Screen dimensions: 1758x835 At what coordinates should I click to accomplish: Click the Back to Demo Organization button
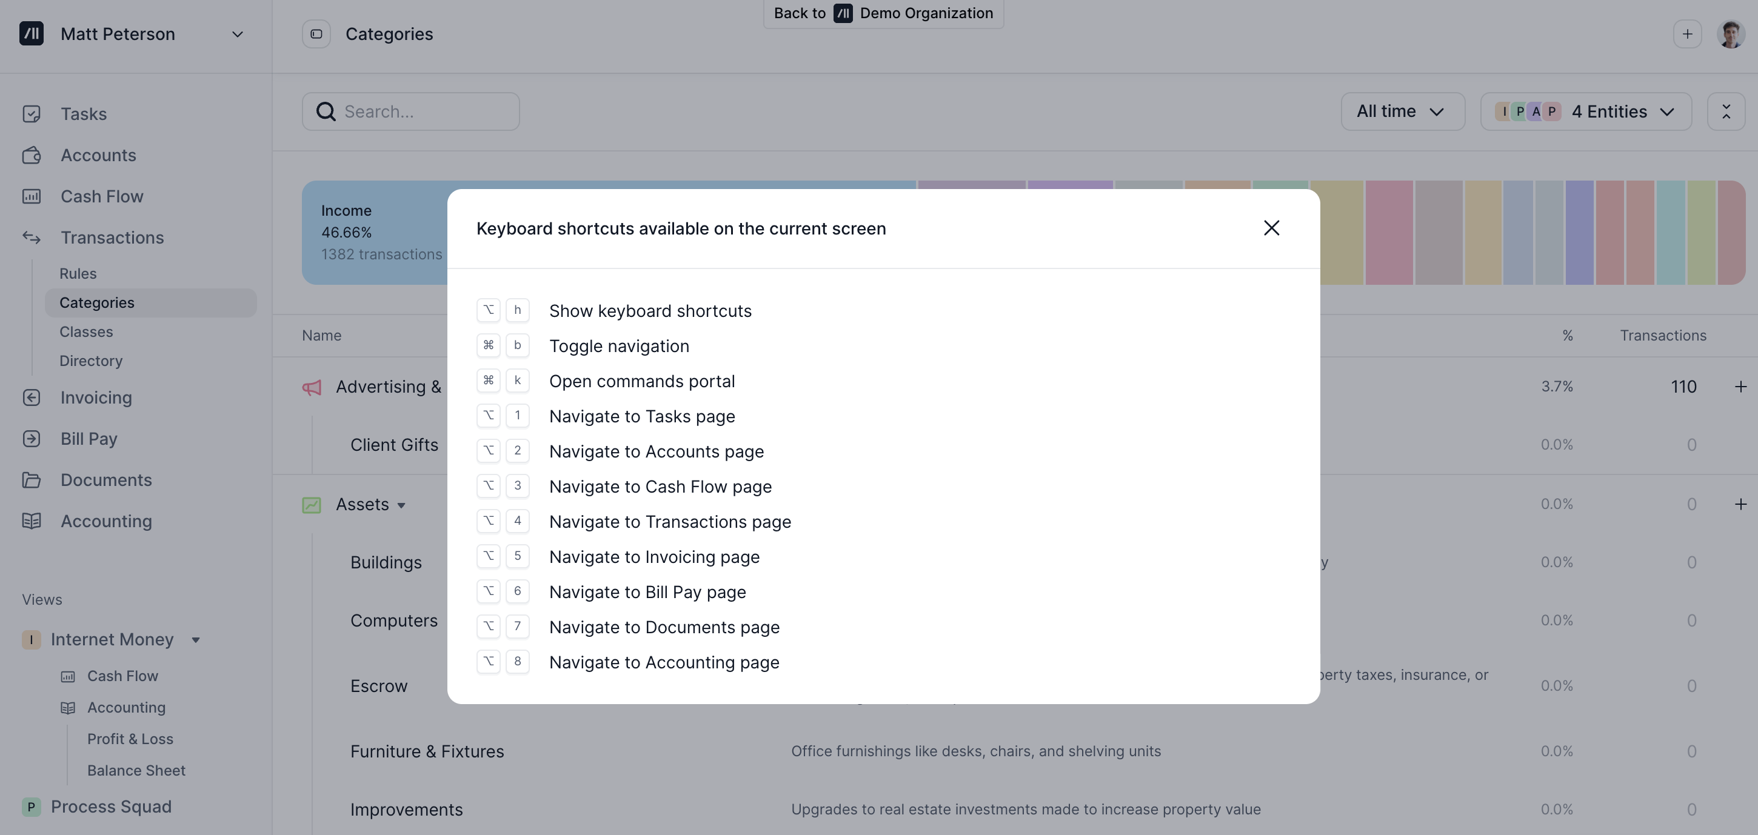click(x=883, y=13)
